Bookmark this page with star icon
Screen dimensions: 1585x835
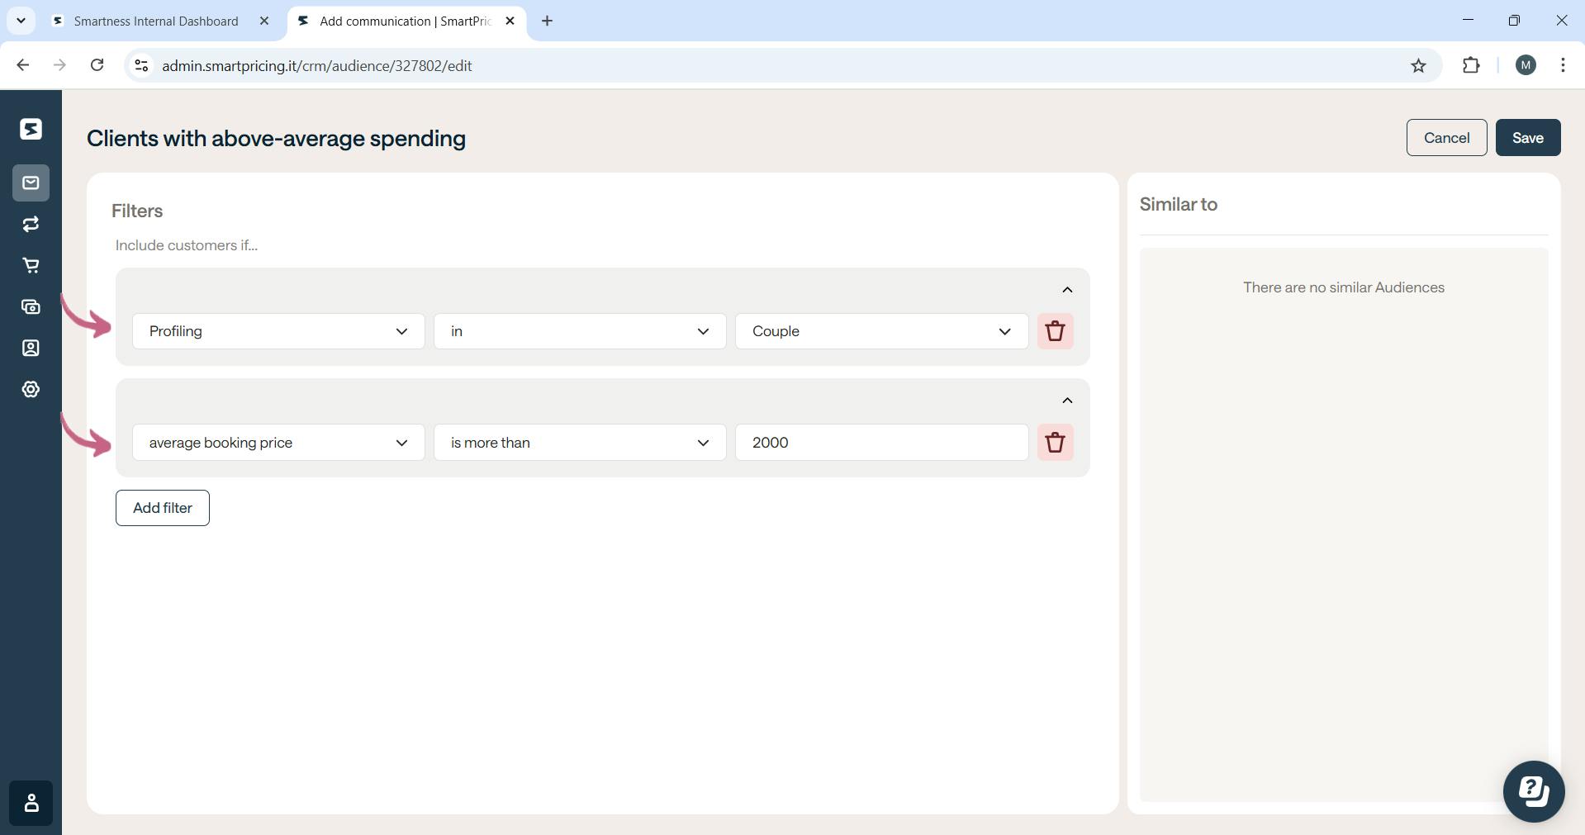point(1418,65)
